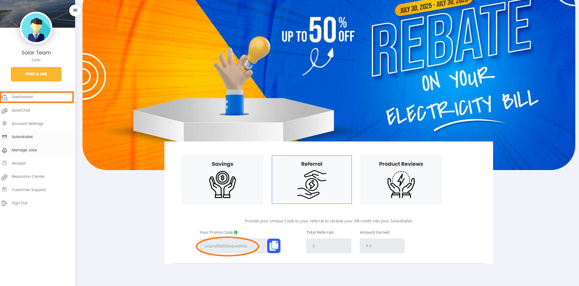579x286 pixels.
Task: Open the user profile avatar
Action: coord(36,28)
